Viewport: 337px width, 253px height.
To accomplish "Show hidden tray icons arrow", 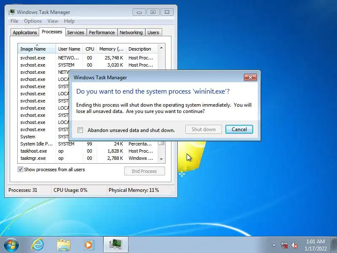I will click(274, 245).
